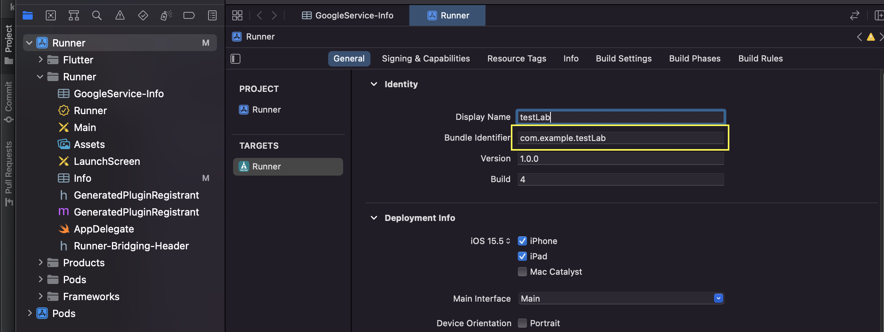The image size is (884, 332).
Task: Expand the Frameworks folder
Action: pyautogui.click(x=40, y=296)
